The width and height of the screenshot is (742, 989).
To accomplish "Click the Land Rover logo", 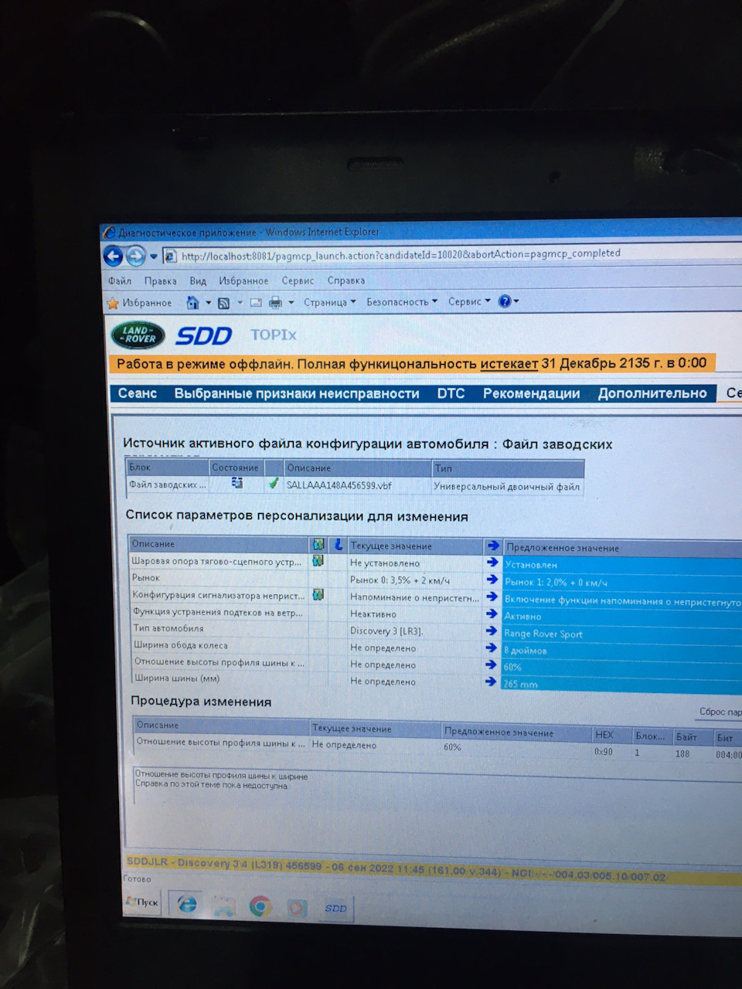I will 138,335.
